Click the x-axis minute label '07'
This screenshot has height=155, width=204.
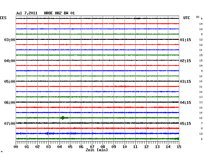pos(92,147)
